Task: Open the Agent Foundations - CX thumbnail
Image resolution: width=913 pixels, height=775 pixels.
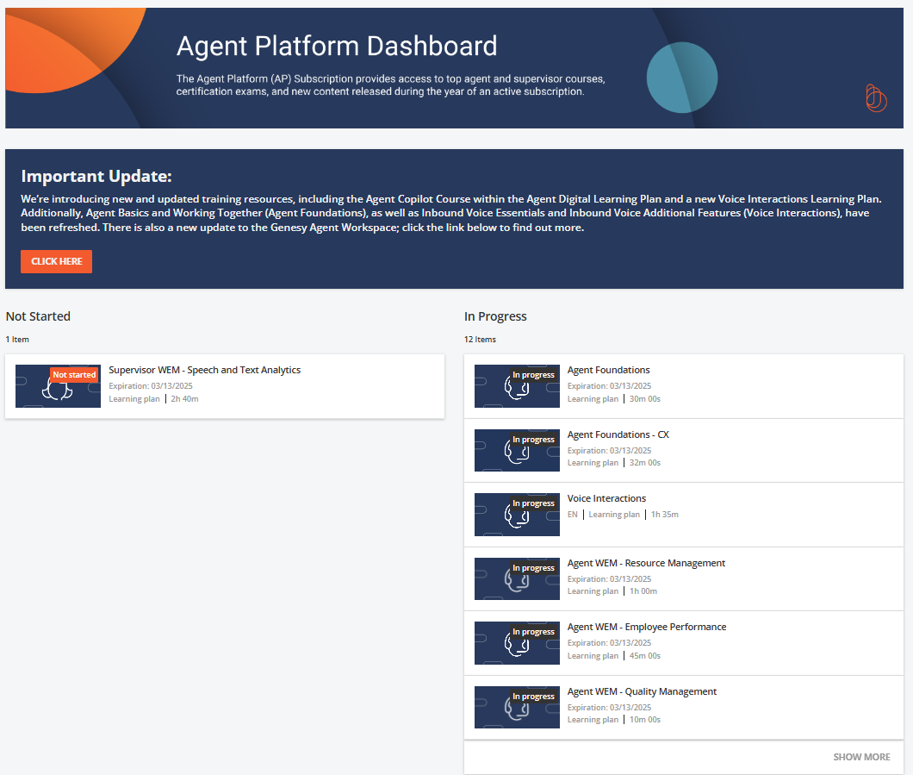Action: click(x=517, y=451)
